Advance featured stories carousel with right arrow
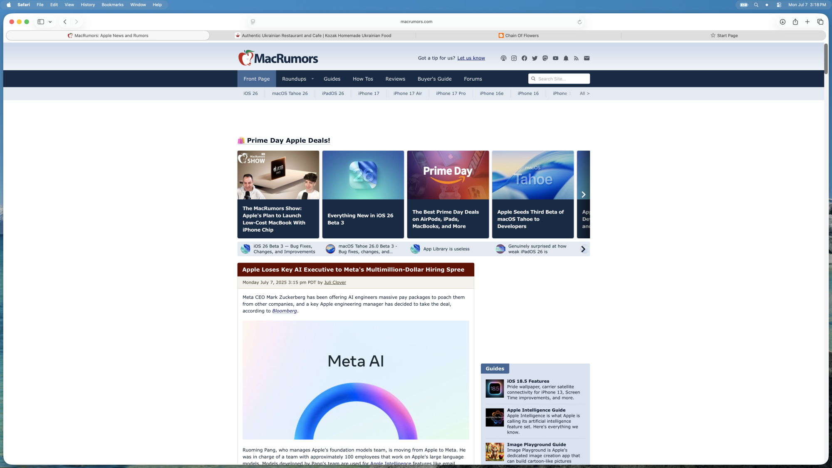Screen dimensions: 832x468 point(583,194)
